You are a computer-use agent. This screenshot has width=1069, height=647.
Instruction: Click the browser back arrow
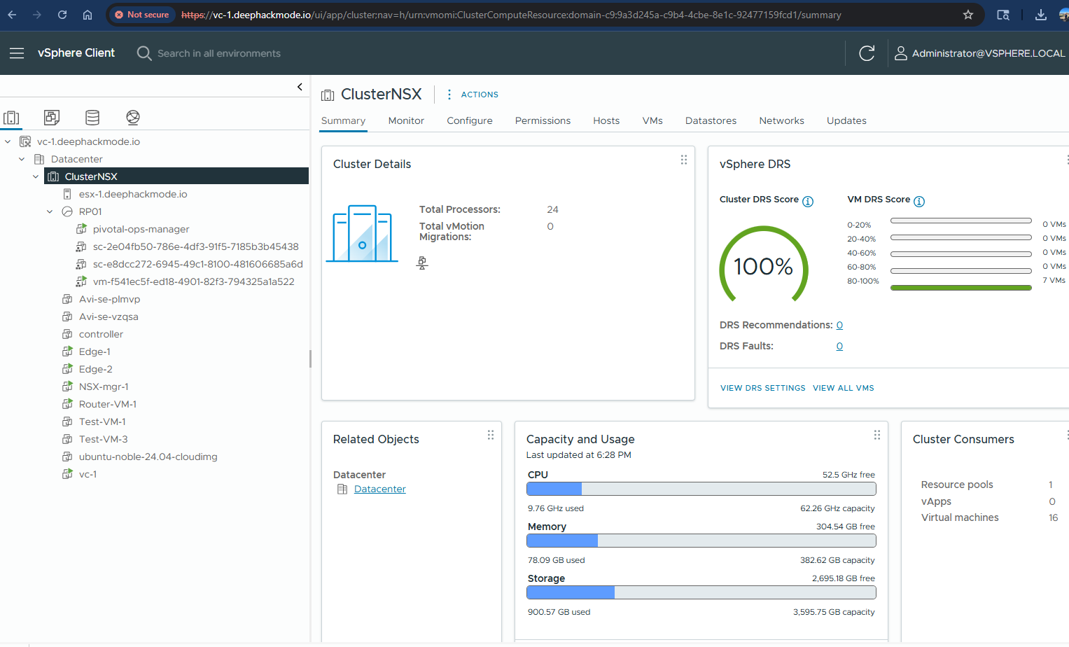[12, 15]
